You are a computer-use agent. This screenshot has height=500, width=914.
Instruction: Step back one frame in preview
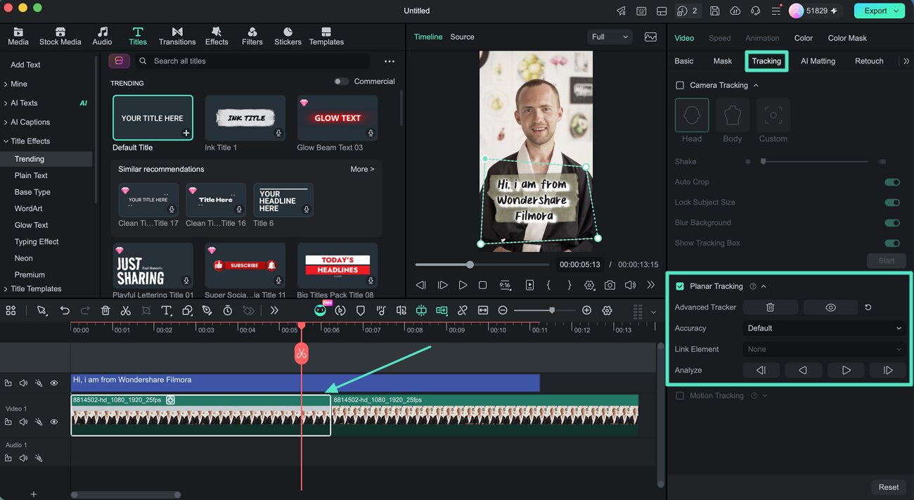(421, 285)
